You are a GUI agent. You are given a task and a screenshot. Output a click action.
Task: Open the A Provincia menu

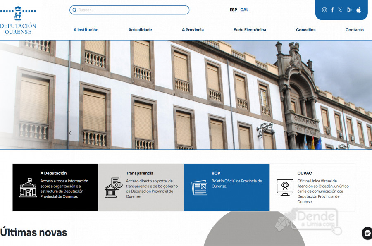click(193, 30)
